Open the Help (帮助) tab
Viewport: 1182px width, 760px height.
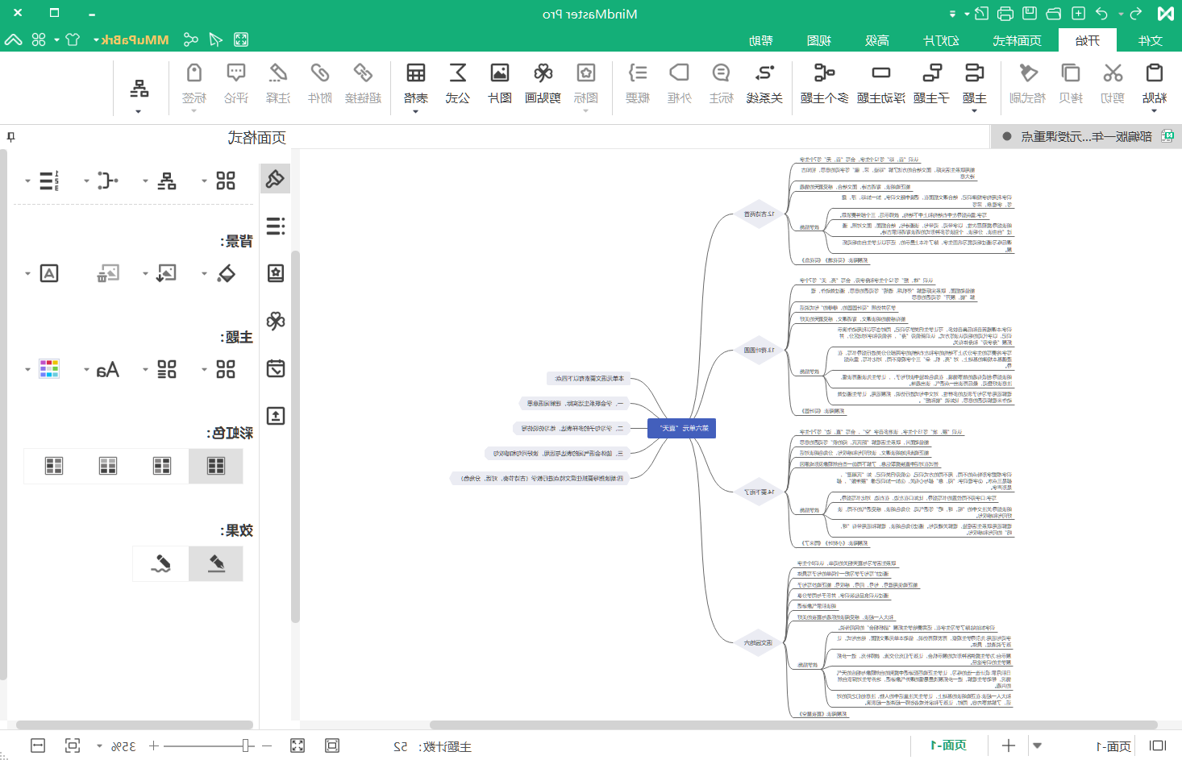click(761, 40)
